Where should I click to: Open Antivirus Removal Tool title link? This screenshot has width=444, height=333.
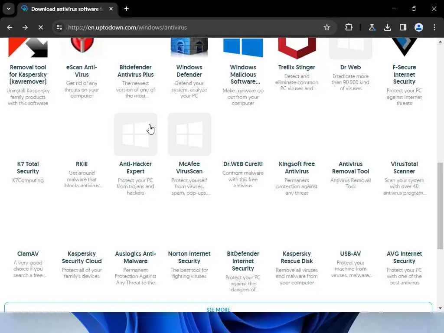point(350,168)
